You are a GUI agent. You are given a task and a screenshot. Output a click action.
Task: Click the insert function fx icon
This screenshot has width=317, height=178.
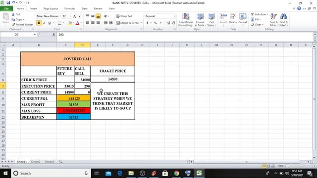53,35
